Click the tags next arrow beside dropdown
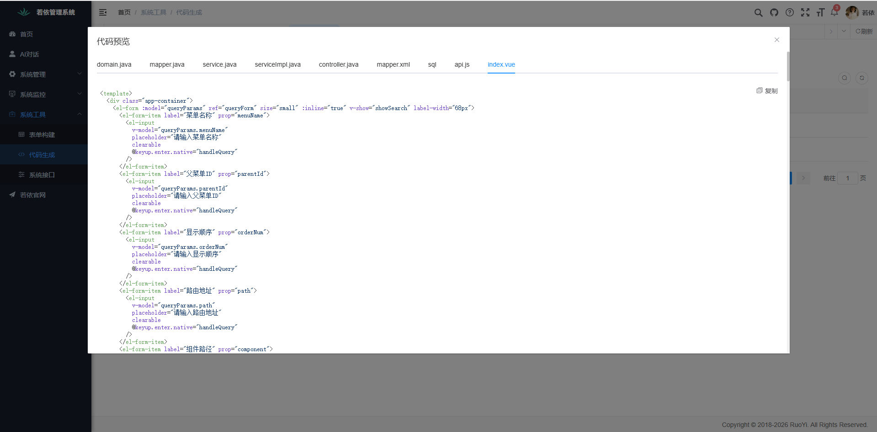The height and width of the screenshot is (432, 877). click(x=831, y=32)
